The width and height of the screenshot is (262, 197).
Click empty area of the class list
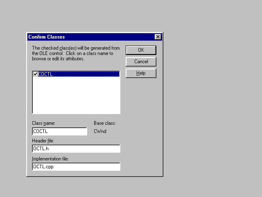coord(76,96)
